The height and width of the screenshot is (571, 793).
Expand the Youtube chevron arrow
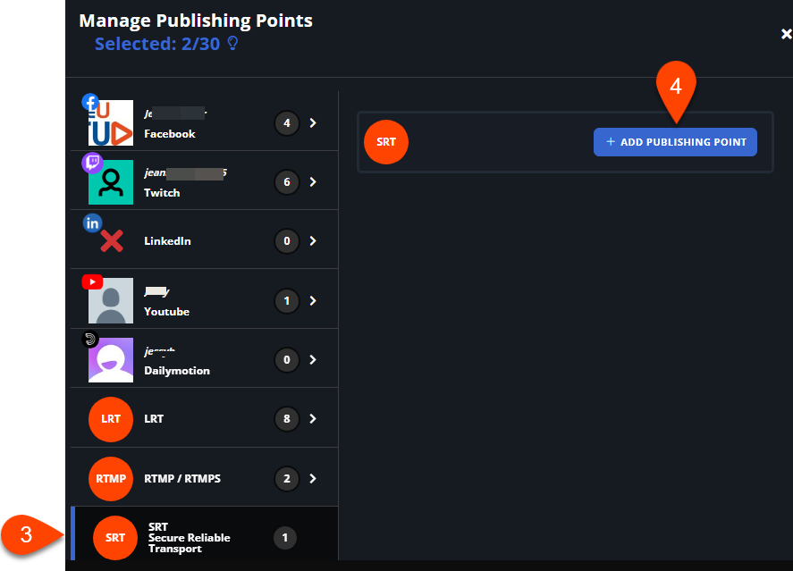pyautogui.click(x=313, y=301)
